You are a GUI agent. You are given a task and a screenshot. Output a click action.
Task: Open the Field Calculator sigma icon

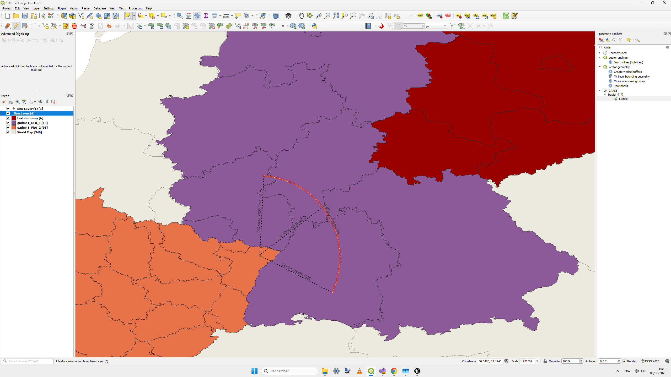point(206,16)
